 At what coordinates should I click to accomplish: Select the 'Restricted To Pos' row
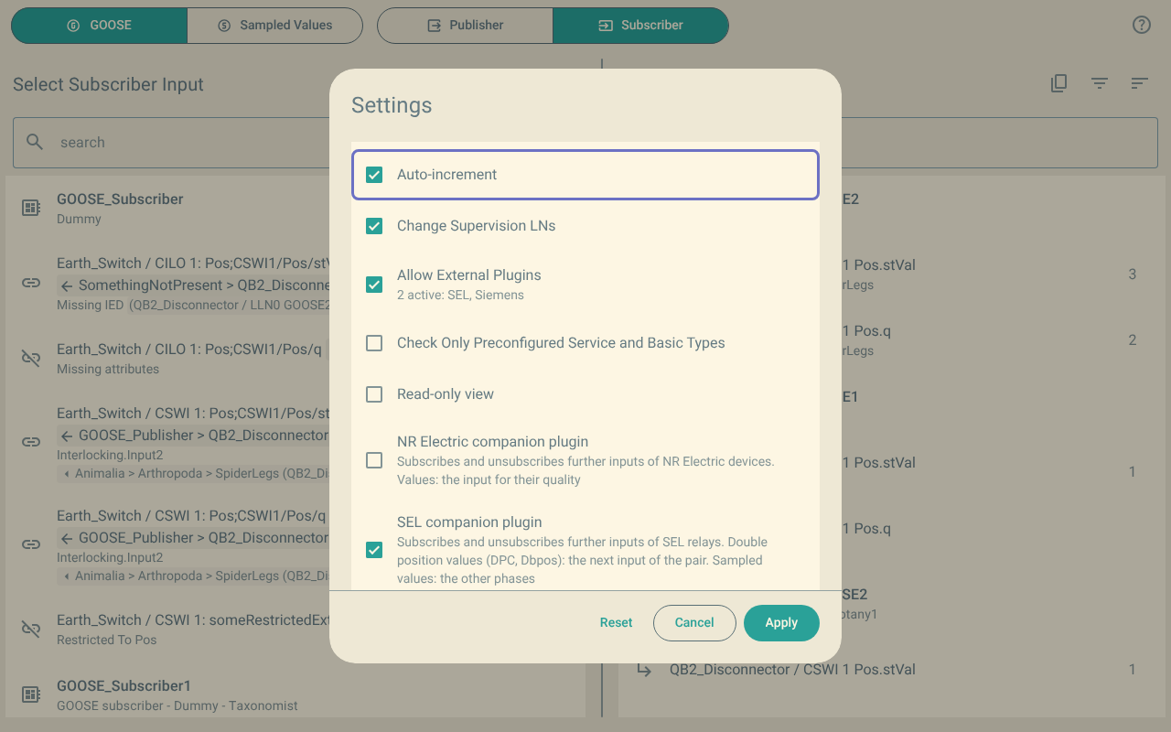295,630
